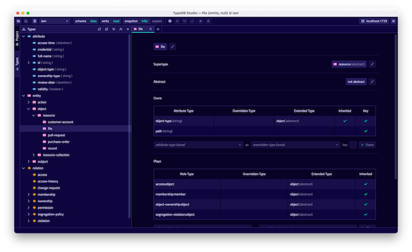The image size is (412, 252).
Task: Expand the id attribute node
Action: click(29, 63)
